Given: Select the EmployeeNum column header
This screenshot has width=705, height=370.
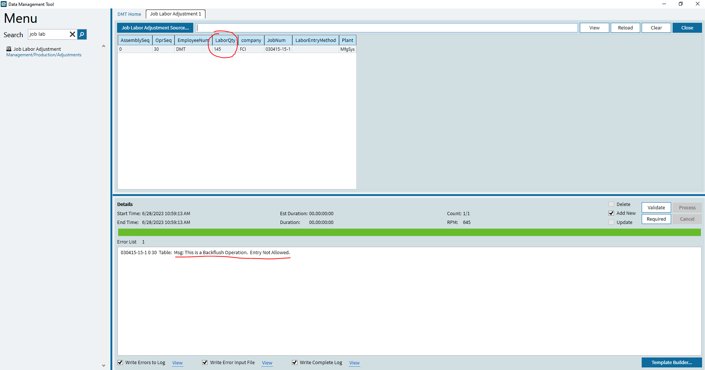Looking at the screenshot, I should coord(193,40).
